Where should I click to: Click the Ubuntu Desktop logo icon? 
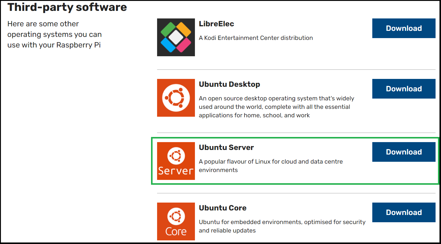176,98
